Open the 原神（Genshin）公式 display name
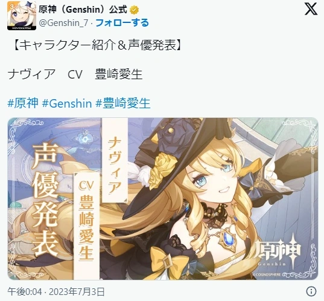Image resolution: width=324 pixels, height=301 pixels. [83, 10]
